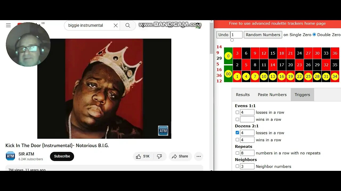This screenshot has height=191, width=341.
Task: Open the YouTube hamburger guide menu
Action: pyautogui.click(x=8, y=25)
